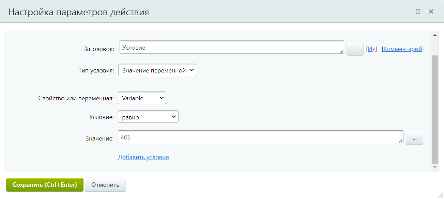
Task: Open value picker next to Заголовок field
Action: pyautogui.click(x=355, y=49)
